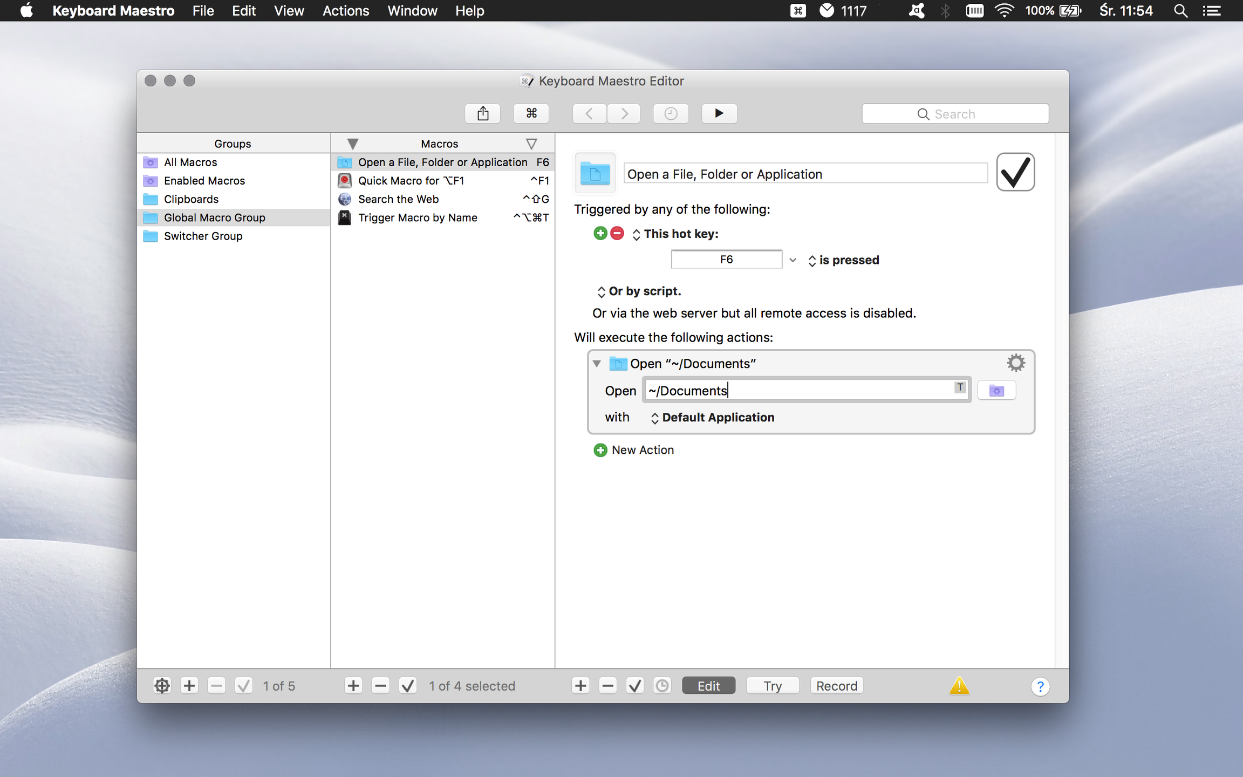The image size is (1243, 777).
Task: Open the history clock in the toolbar
Action: tap(670, 113)
